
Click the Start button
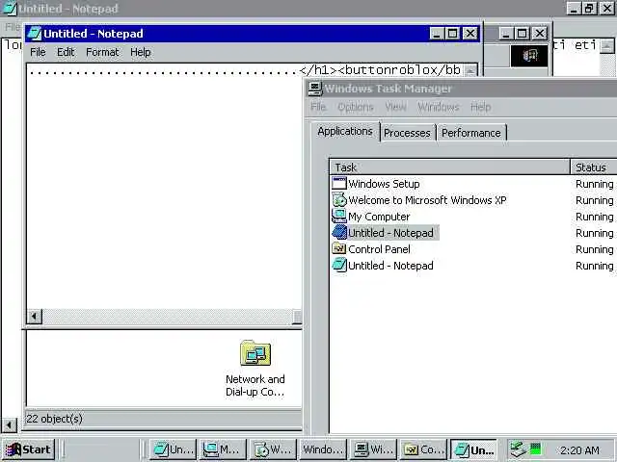pos(28,449)
